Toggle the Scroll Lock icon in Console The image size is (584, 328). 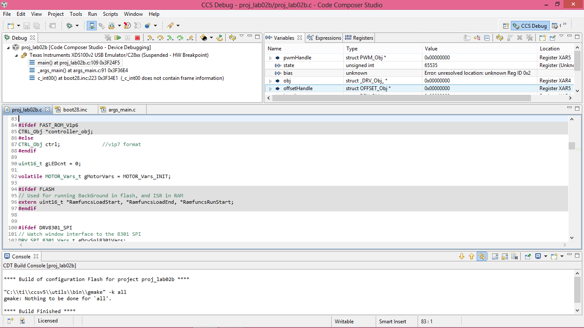[x=505, y=256]
